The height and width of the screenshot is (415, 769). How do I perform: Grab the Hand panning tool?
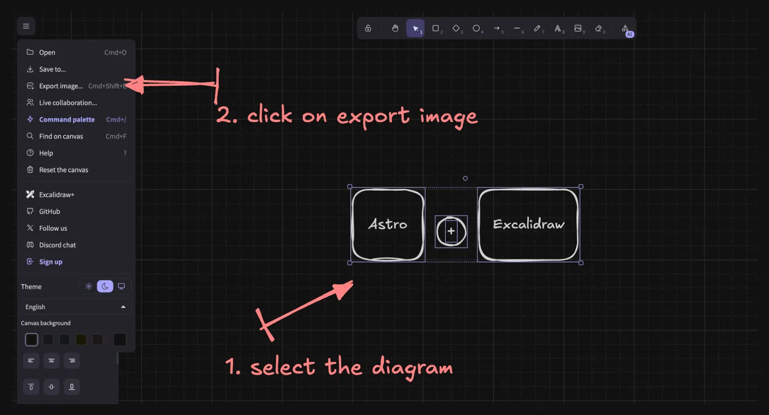click(x=395, y=28)
